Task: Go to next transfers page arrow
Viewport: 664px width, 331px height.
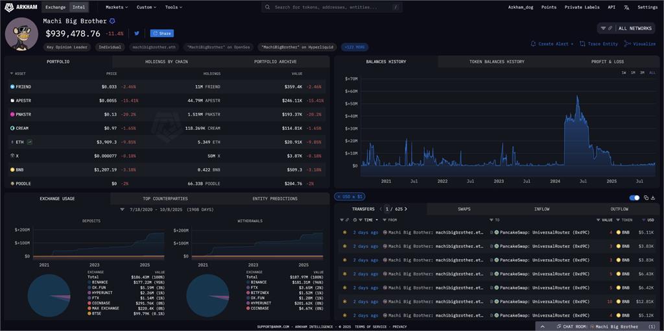Action: click(406, 209)
